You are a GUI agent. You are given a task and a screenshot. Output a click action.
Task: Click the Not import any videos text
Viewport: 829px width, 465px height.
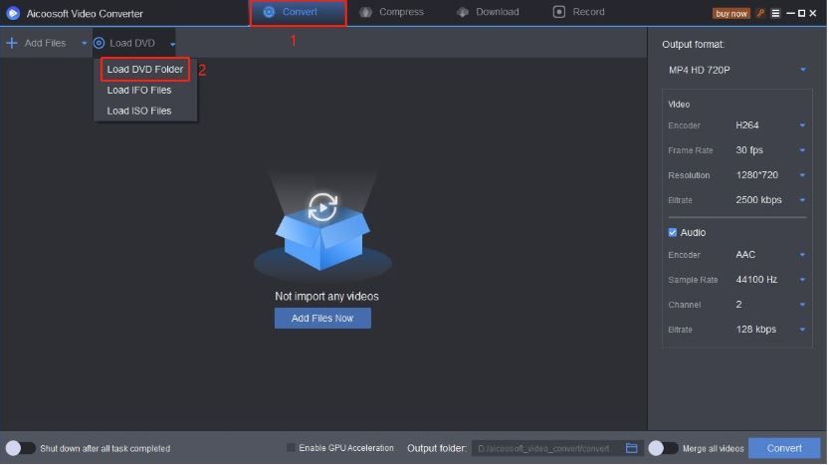326,297
